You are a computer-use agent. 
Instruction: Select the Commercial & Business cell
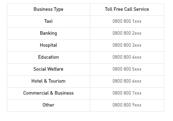click(x=48, y=93)
